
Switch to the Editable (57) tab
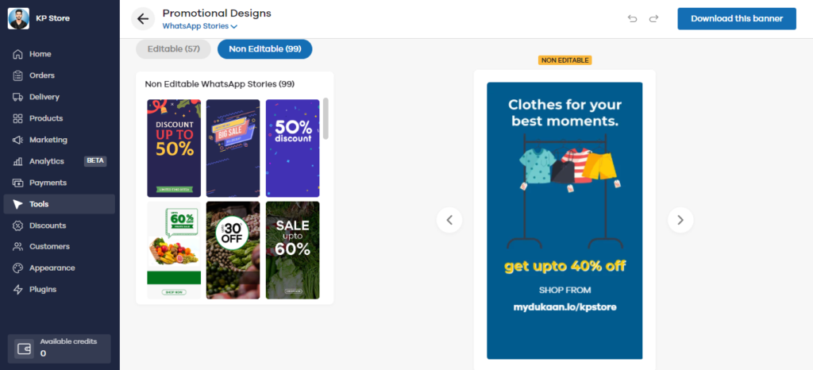(x=173, y=49)
